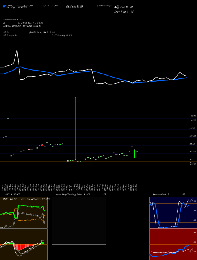Click the 1119.8 price axis label
This screenshot has height=260, width=197.
[x=193, y=128]
